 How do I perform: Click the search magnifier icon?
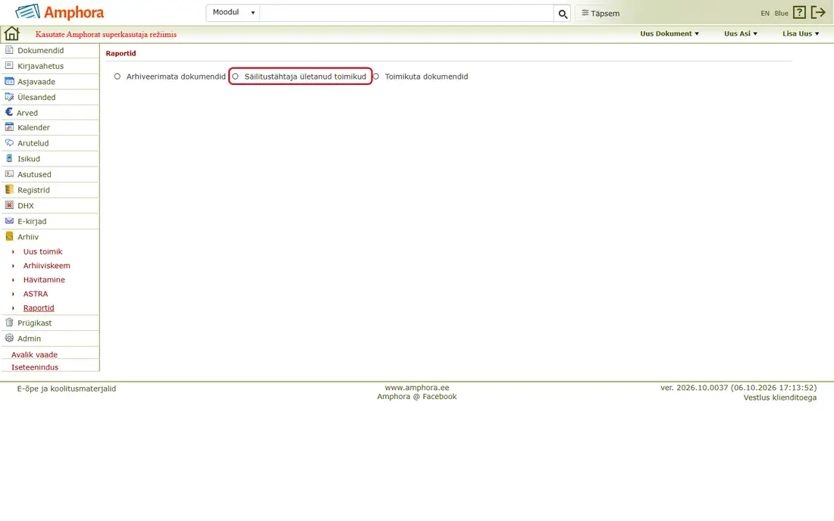point(563,14)
